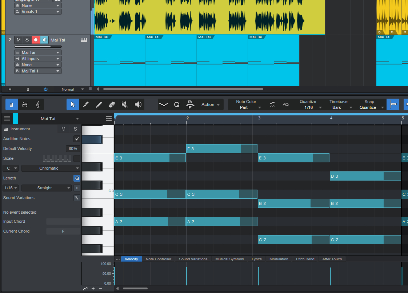Viewport: 408px width, 293px height.
Task: Toggle Audition Notes checkbox
Action: click(77, 139)
